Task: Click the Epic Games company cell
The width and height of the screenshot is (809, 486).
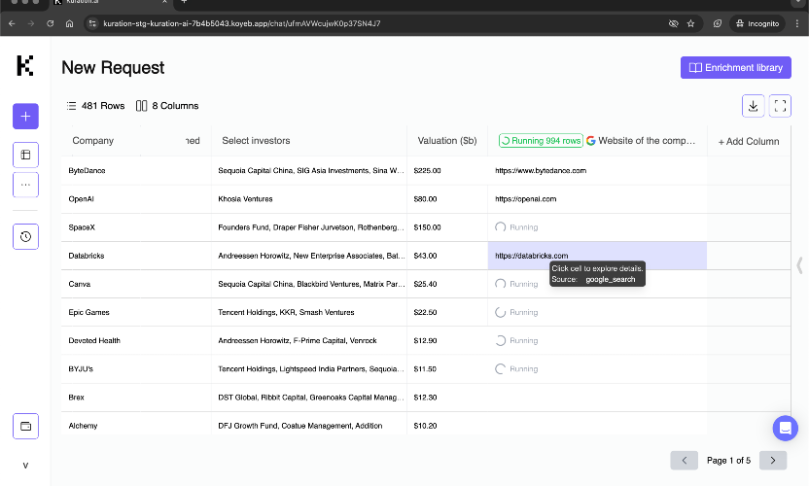Action: (136, 313)
